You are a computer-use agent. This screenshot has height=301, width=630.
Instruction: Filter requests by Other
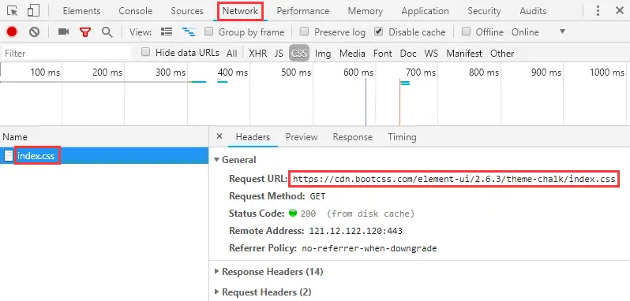(x=502, y=54)
